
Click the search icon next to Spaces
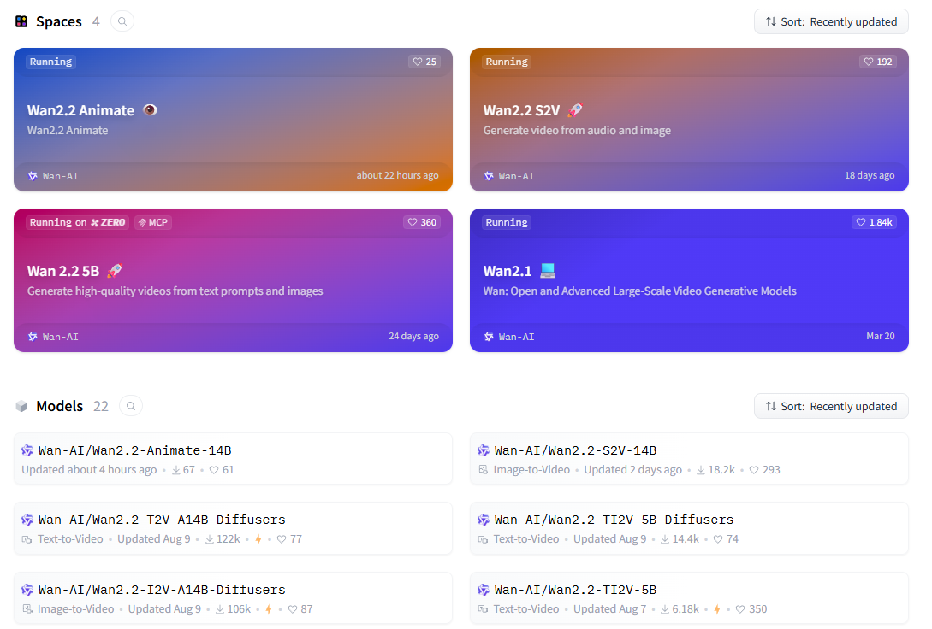(x=122, y=21)
